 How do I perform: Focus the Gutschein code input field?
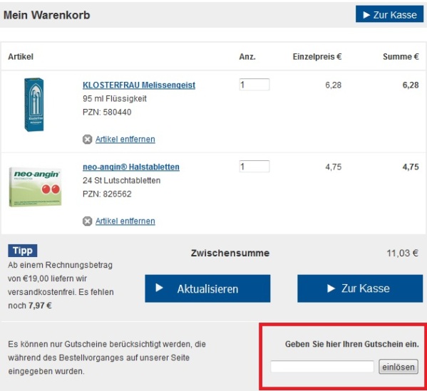[322, 367]
